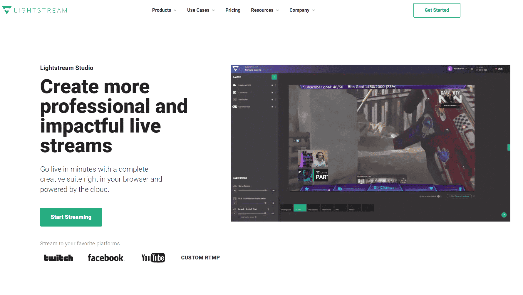Mute Game Source in the audio mixer
This screenshot has width=523, height=295.
pyautogui.click(x=235, y=190)
